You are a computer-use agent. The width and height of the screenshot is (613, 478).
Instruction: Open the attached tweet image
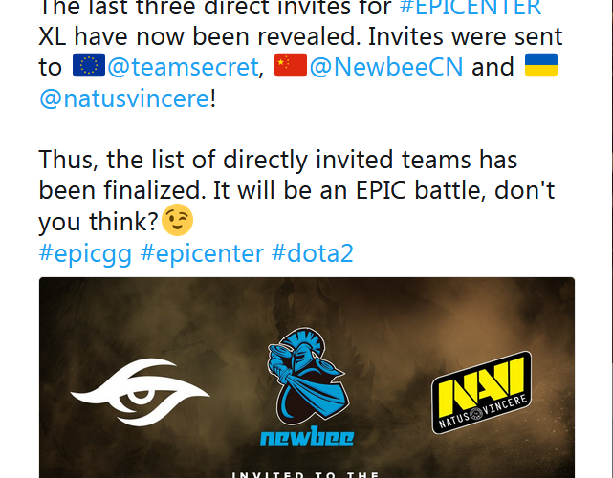[307, 378]
